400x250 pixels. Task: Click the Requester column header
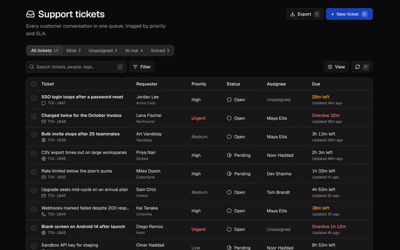146,84
